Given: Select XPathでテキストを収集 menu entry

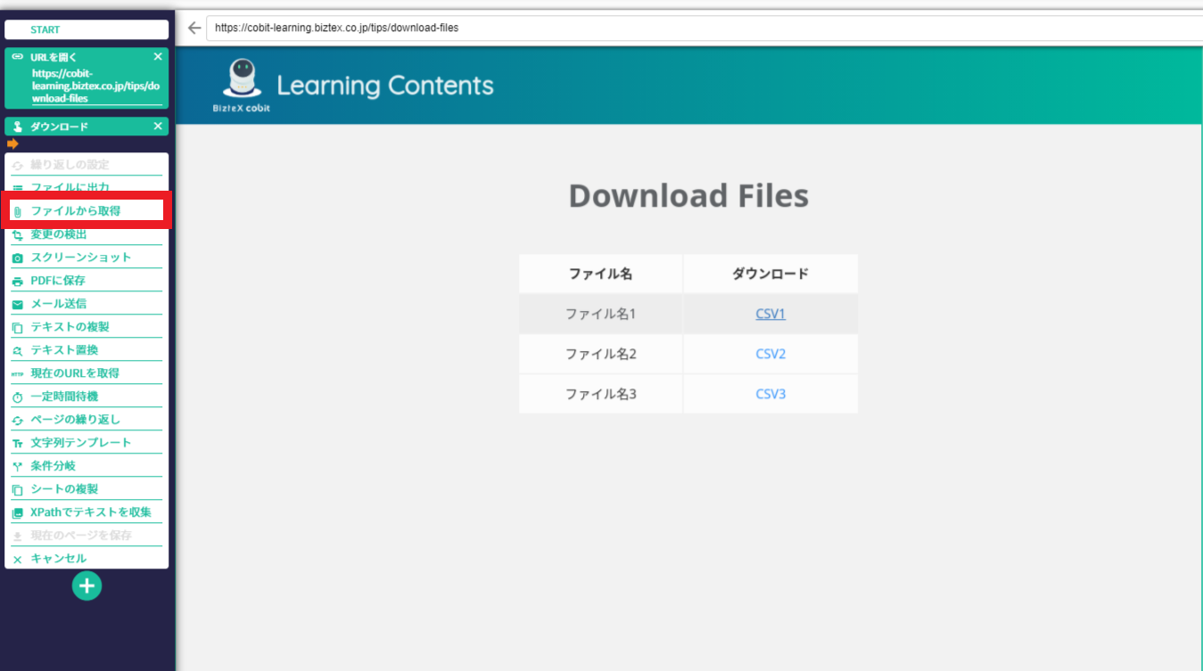Looking at the screenshot, I should (x=87, y=512).
